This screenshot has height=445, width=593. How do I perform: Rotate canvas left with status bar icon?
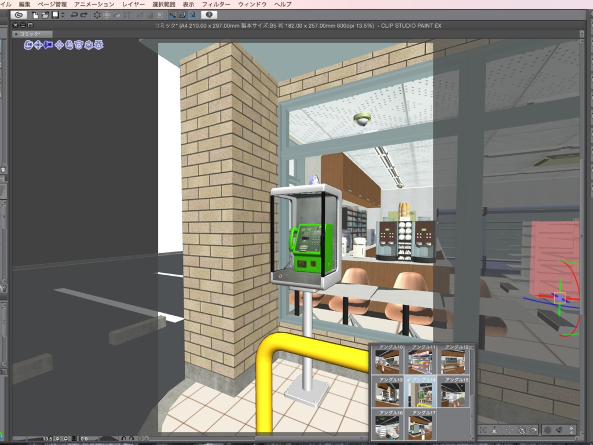coord(124,439)
